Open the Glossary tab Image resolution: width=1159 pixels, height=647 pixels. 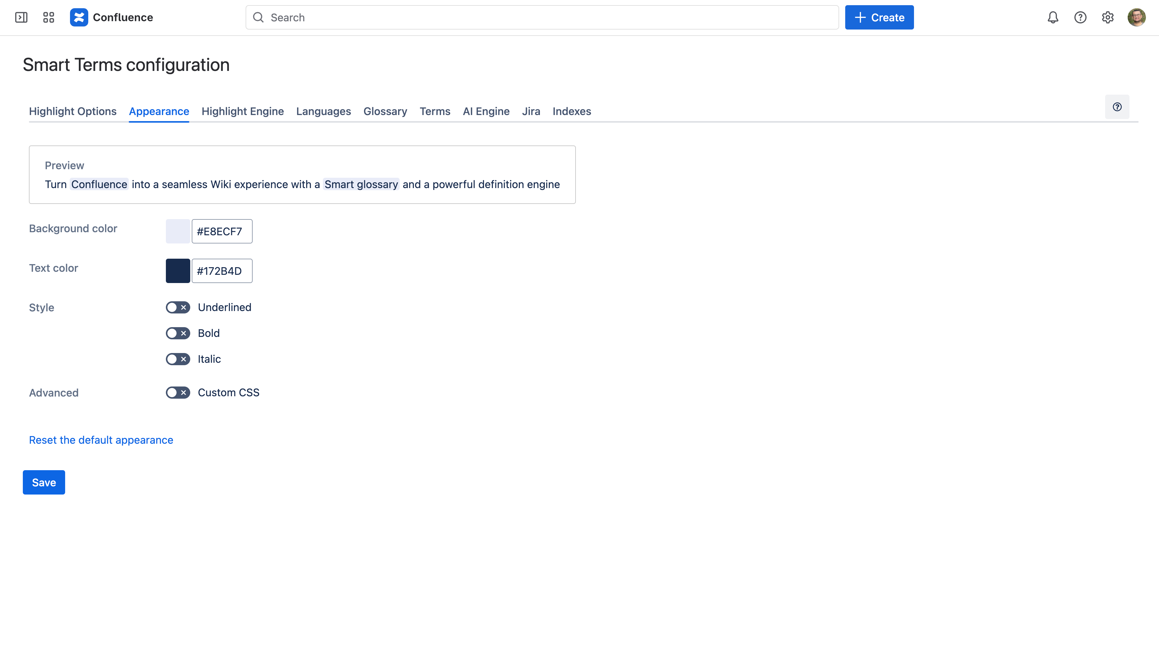385,111
